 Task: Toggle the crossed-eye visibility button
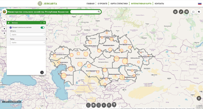pos(199,12)
